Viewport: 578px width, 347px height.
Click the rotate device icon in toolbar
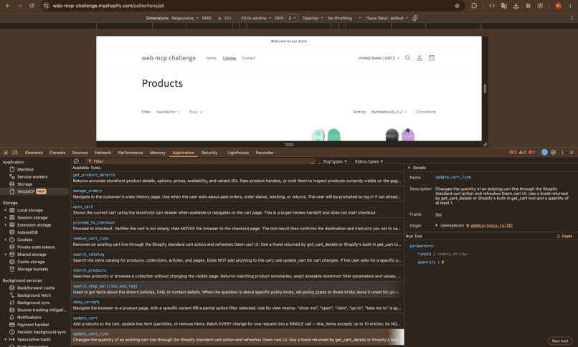point(415,18)
